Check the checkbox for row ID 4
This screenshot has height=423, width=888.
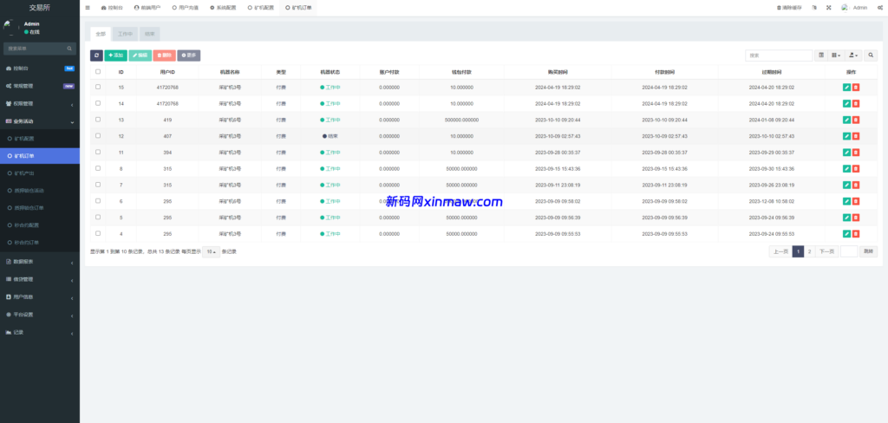coord(98,232)
